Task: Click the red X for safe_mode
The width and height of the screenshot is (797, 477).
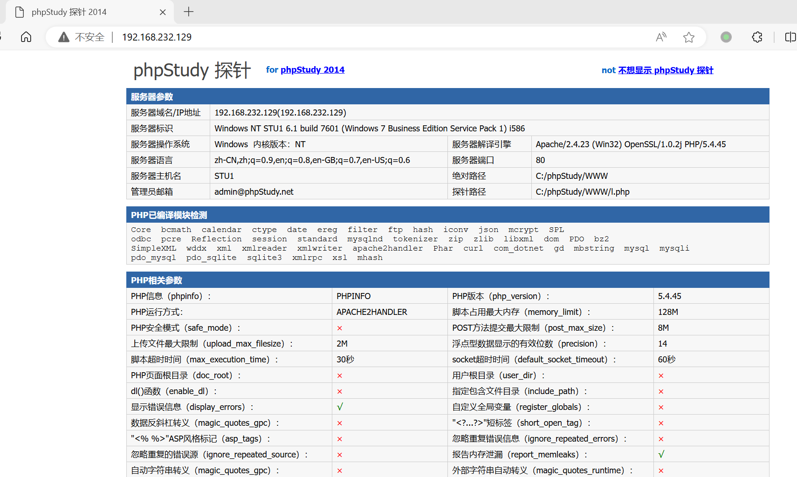Action: 339,328
